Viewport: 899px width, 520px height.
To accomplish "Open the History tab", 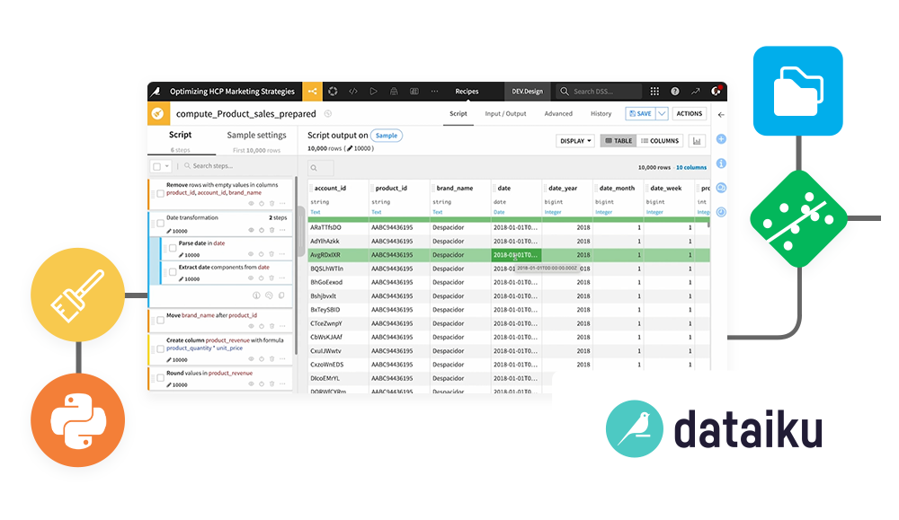I will pyautogui.click(x=601, y=113).
